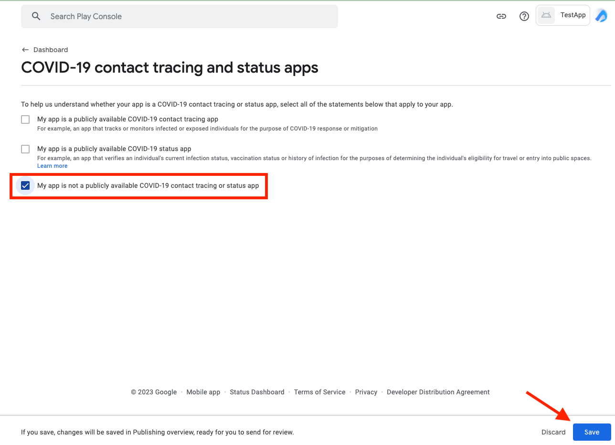The height and width of the screenshot is (445, 615).
Task: Open the TestApp app selector
Action: coord(563,15)
